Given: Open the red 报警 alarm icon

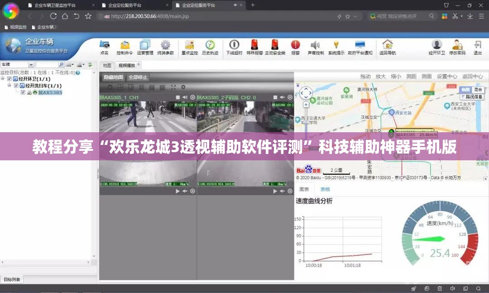Looking at the screenshot, I should (x=295, y=48).
